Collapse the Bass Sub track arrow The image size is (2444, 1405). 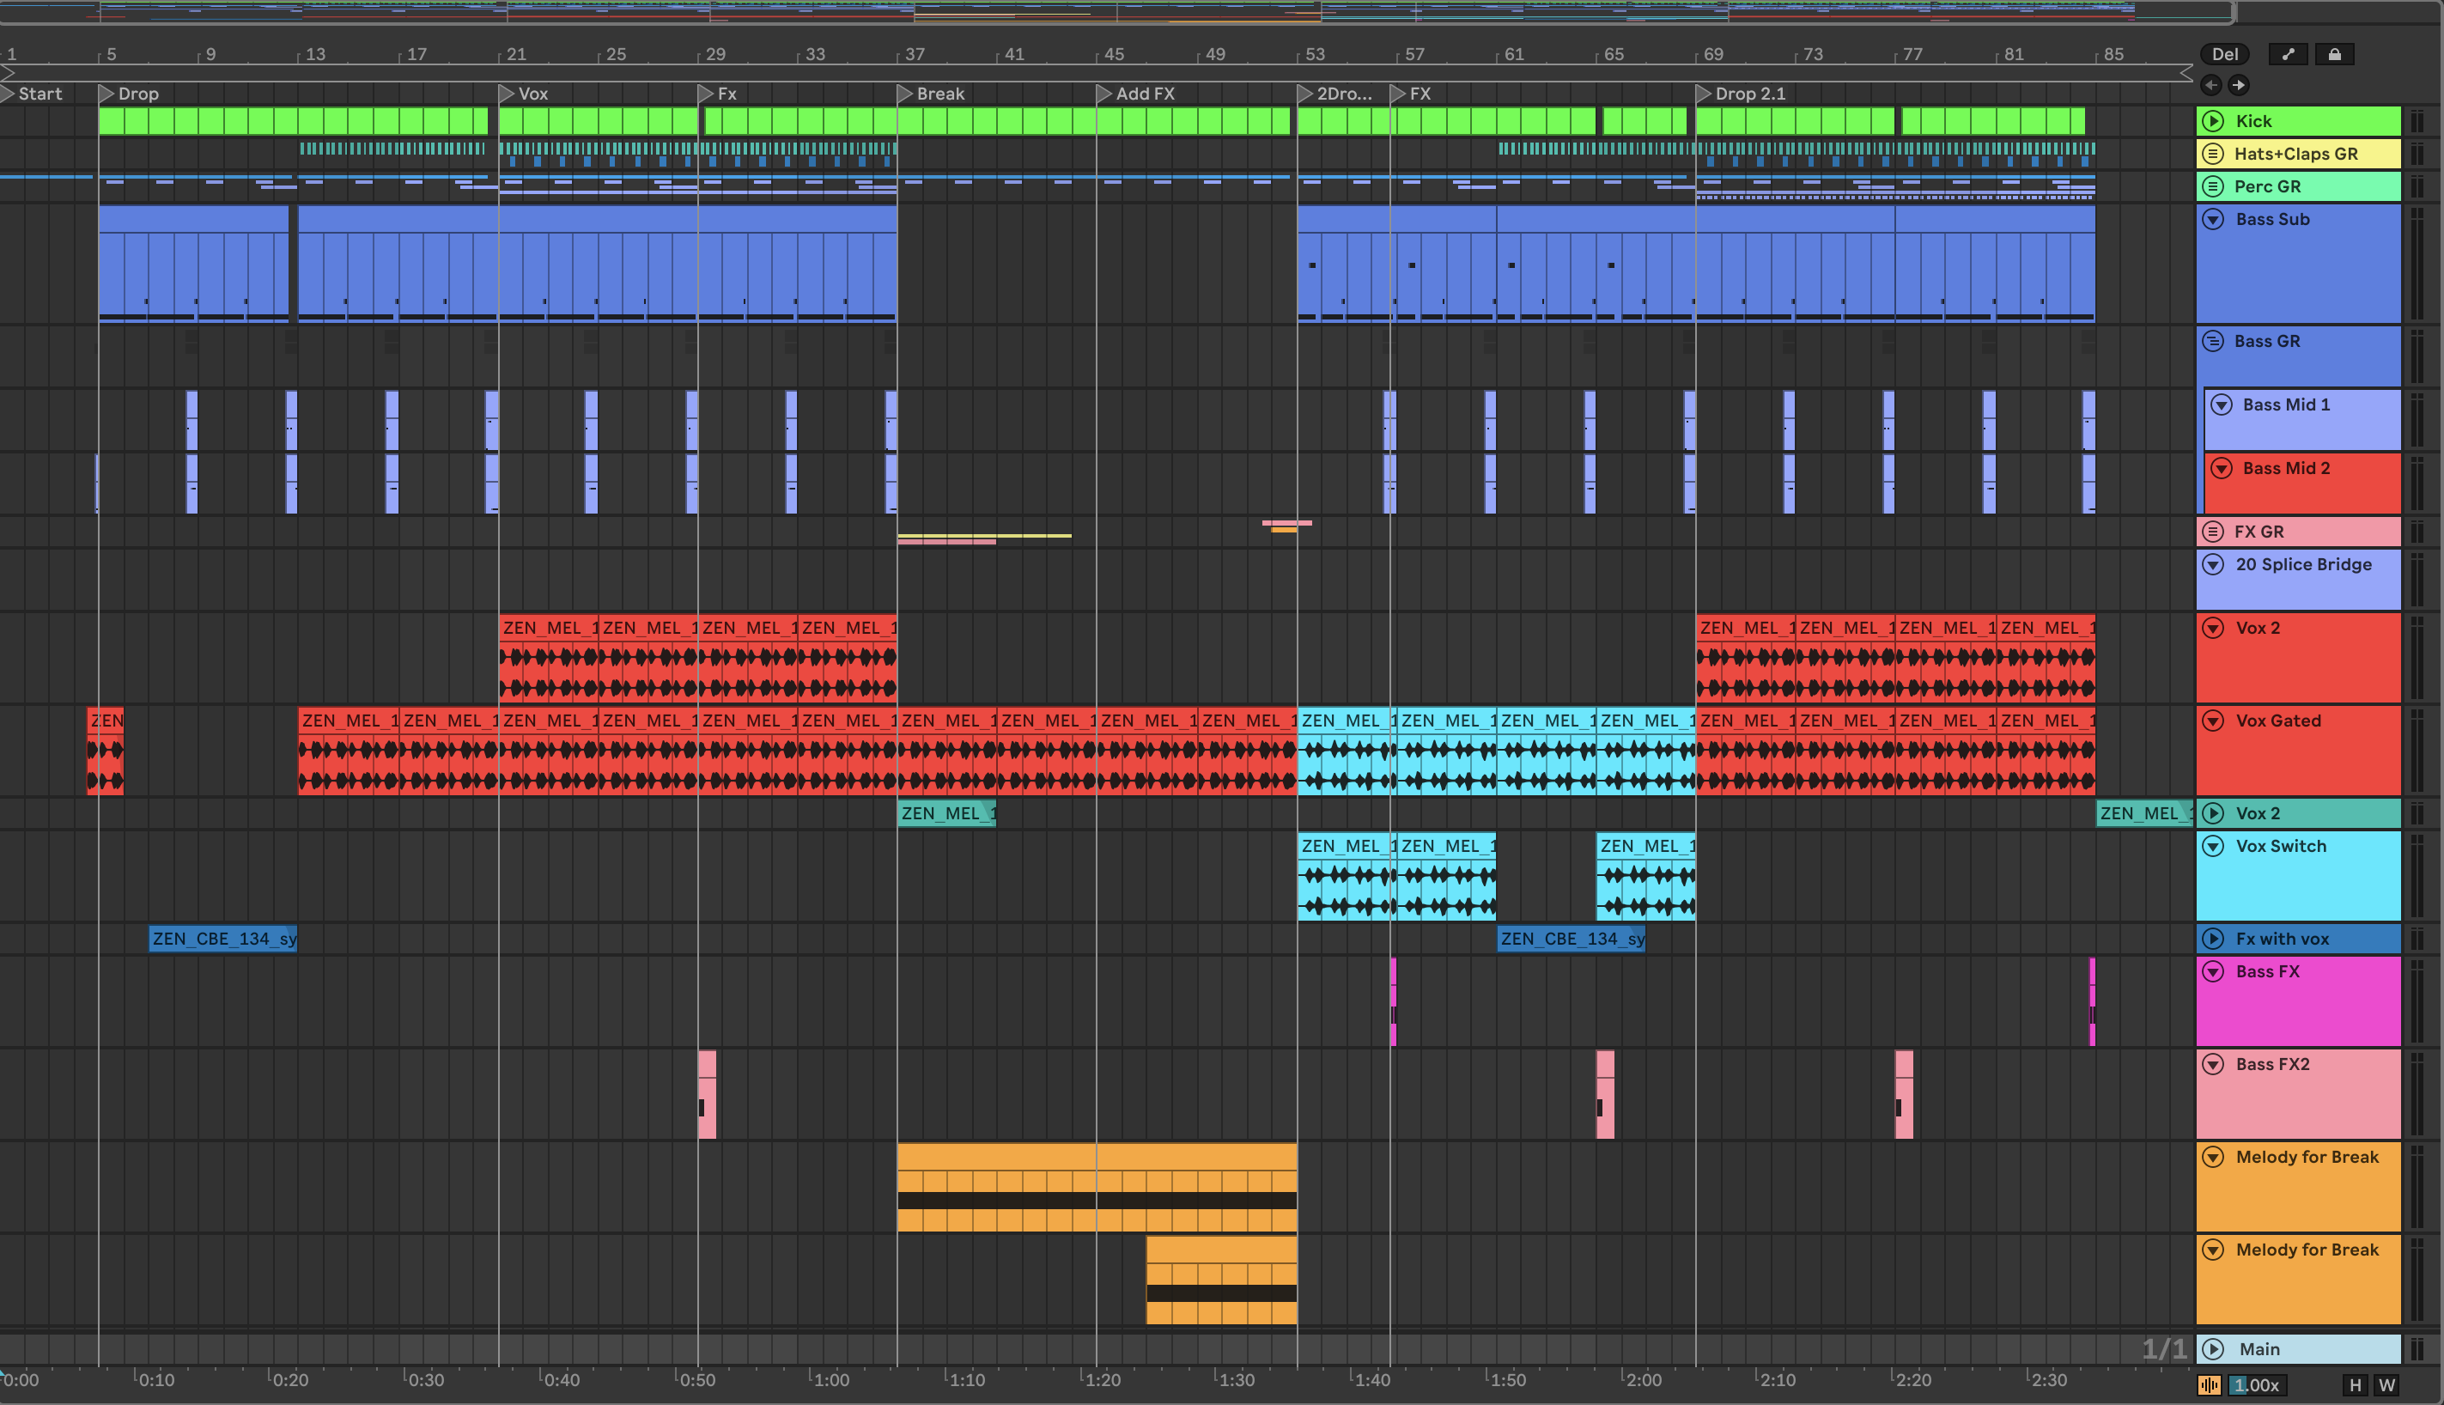[x=2213, y=219]
